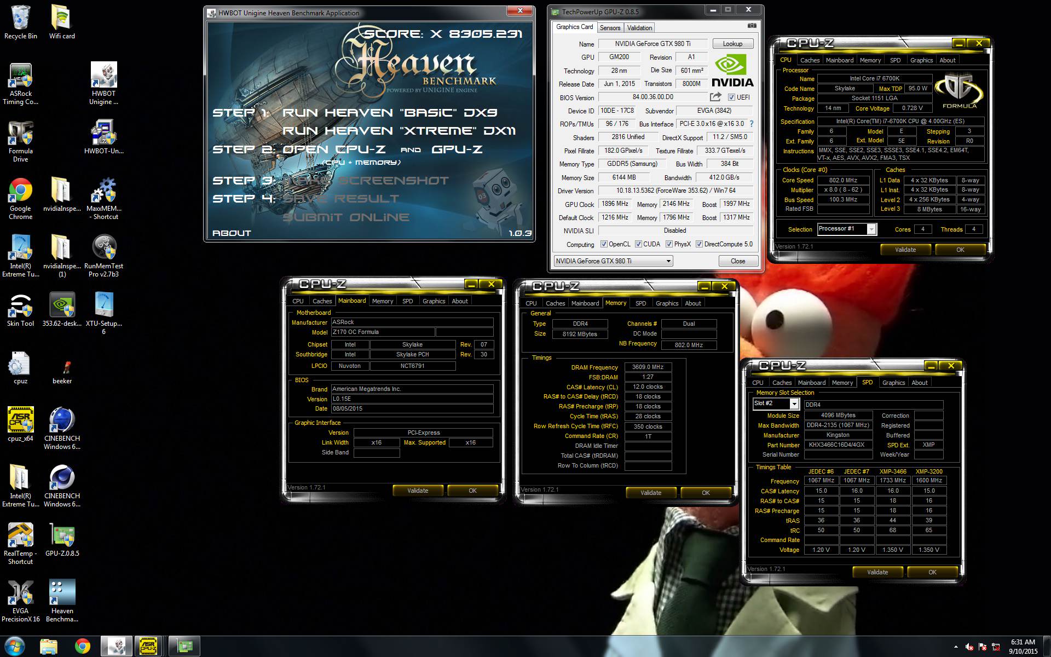
Task: Toggle the DirectCompute 5.0 checkbox
Action: click(x=699, y=244)
